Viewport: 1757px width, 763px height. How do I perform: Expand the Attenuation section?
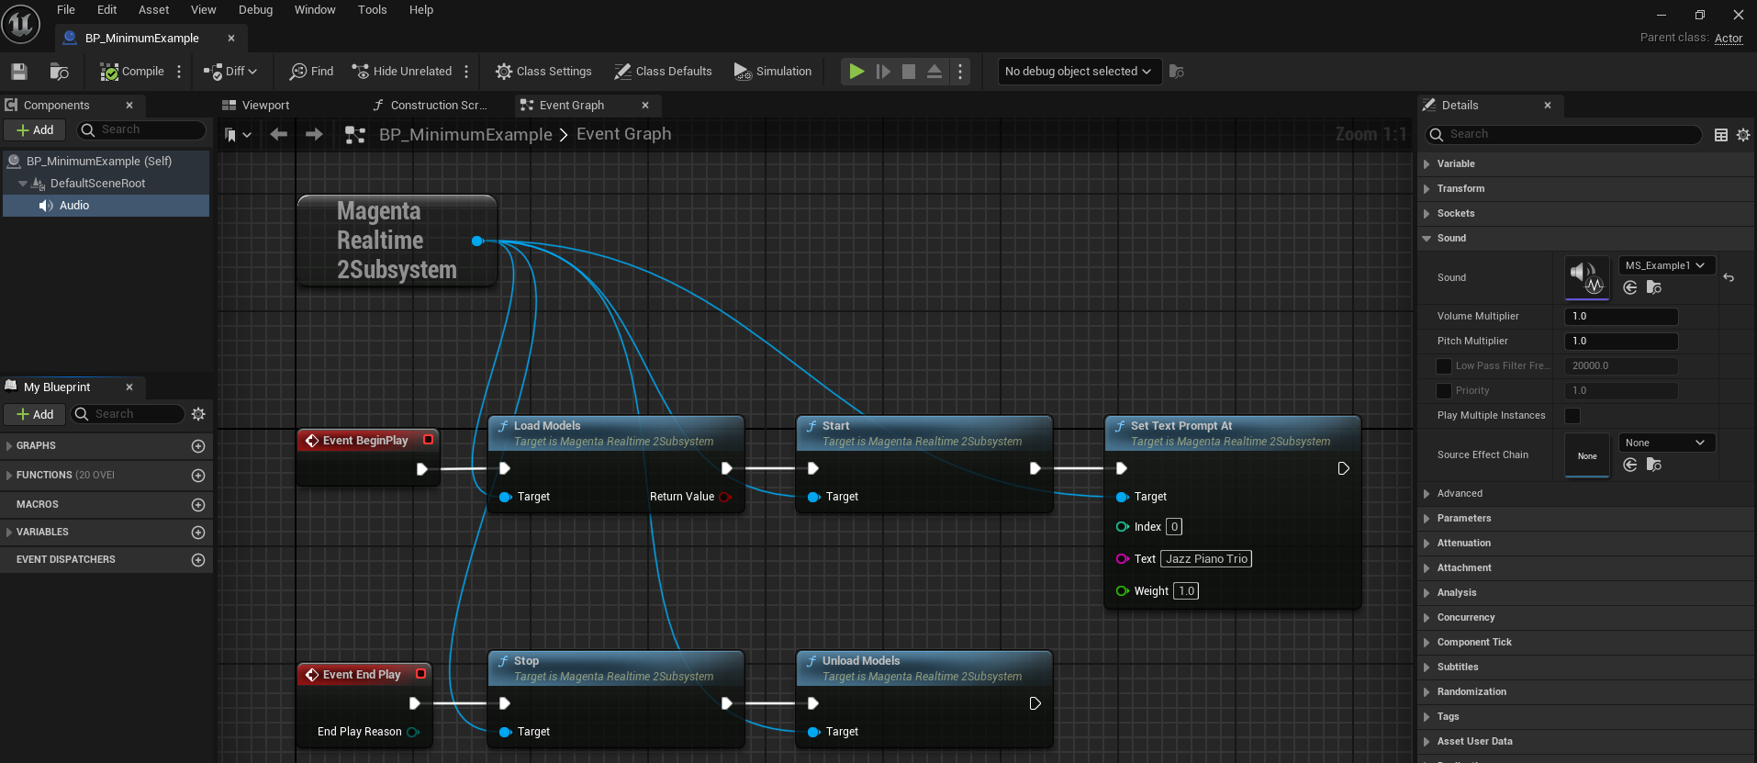point(1427,544)
